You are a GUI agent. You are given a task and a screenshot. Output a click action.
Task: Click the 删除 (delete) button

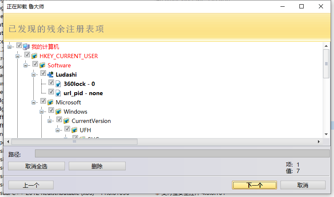coord(97,166)
